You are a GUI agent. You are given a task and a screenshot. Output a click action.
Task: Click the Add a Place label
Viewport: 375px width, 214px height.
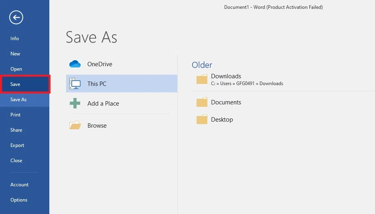tap(103, 104)
